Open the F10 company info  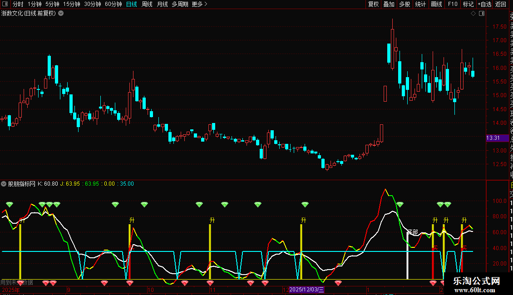click(453, 4)
